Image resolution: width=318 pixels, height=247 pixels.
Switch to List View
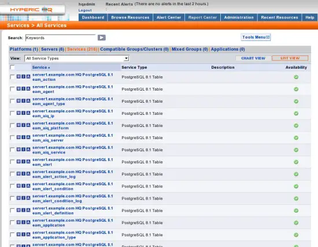point(290,58)
